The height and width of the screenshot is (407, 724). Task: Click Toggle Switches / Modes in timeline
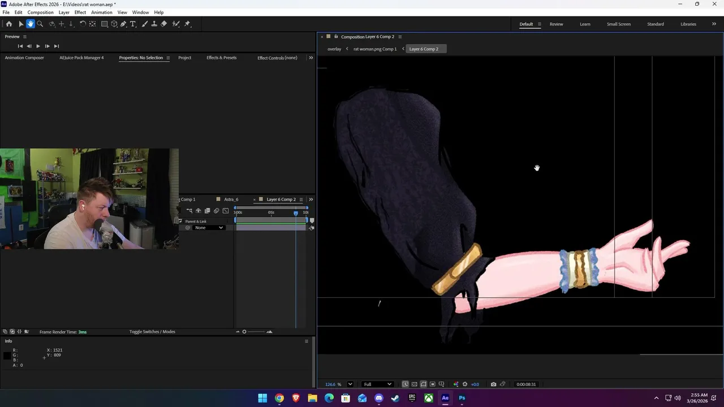(152, 332)
